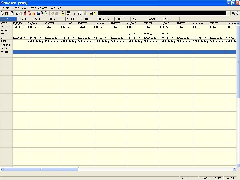This screenshot has height=180, width=240.
Task: Click the vertical scrollbar down arrow
Action: tap(238, 165)
